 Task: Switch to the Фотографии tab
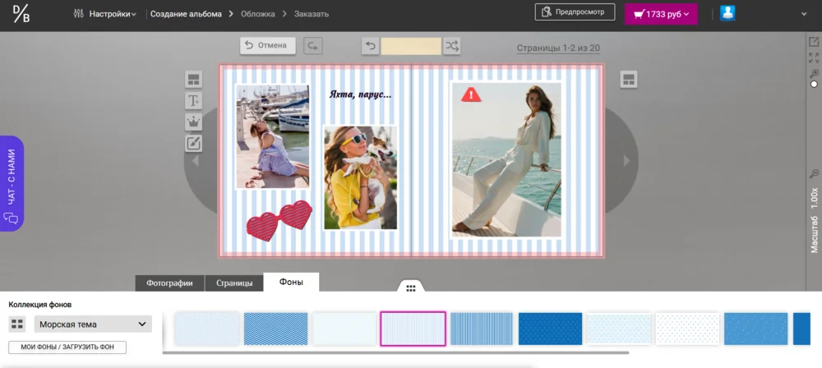(x=169, y=283)
